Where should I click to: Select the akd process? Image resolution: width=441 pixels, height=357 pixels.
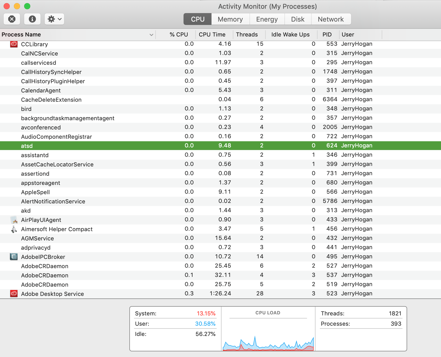pyautogui.click(x=221, y=211)
